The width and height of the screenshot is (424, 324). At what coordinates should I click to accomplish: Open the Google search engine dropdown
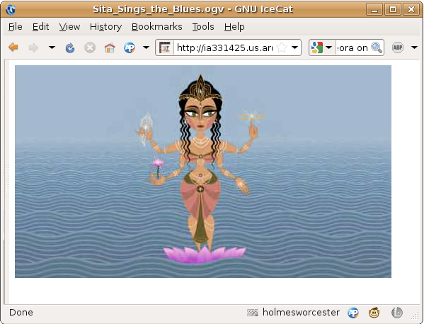[x=321, y=48]
